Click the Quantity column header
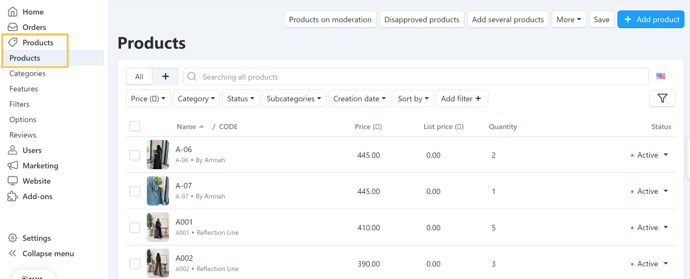 (x=503, y=126)
